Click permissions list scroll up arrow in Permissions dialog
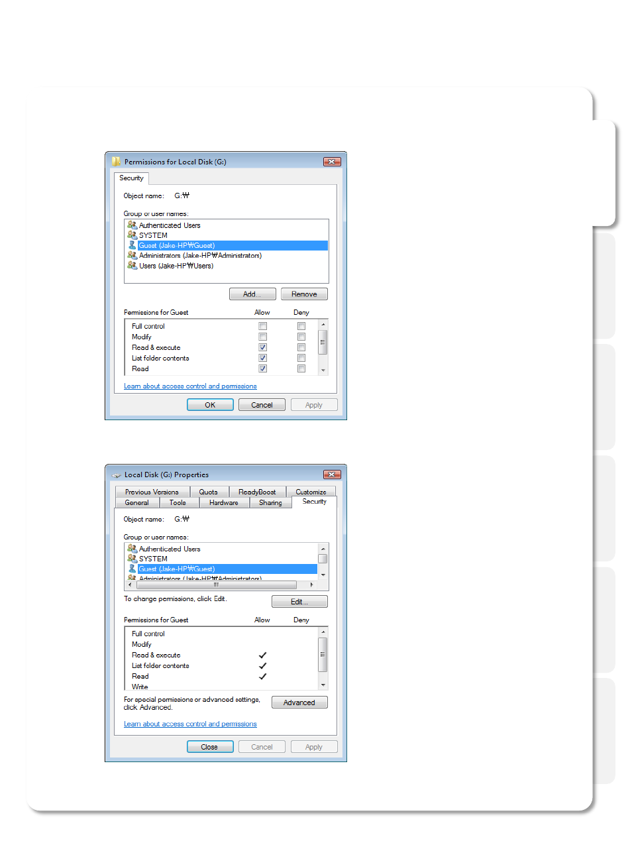 [323, 324]
